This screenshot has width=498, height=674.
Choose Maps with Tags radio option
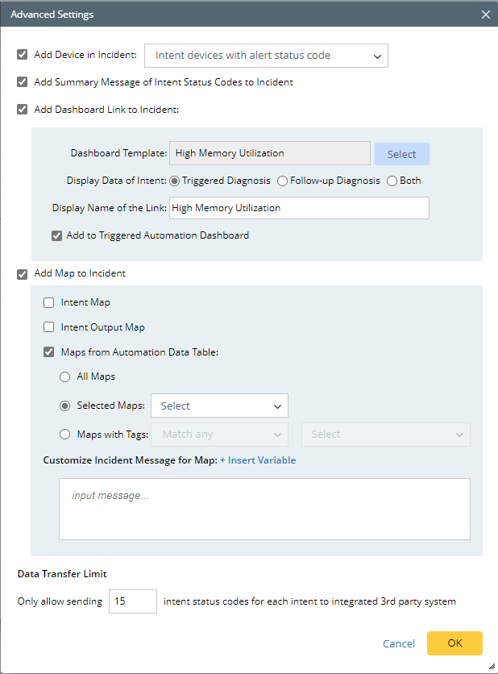tap(65, 435)
